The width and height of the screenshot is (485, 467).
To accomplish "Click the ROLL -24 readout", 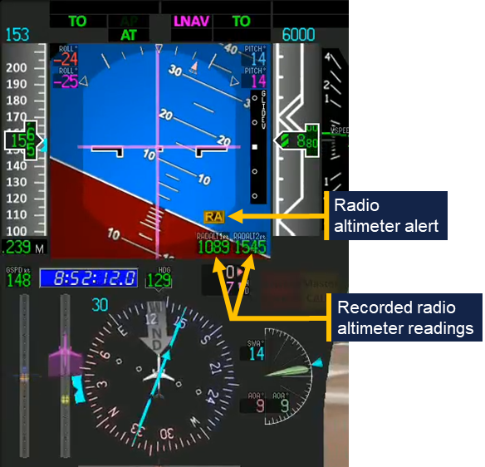I will pos(66,56).
